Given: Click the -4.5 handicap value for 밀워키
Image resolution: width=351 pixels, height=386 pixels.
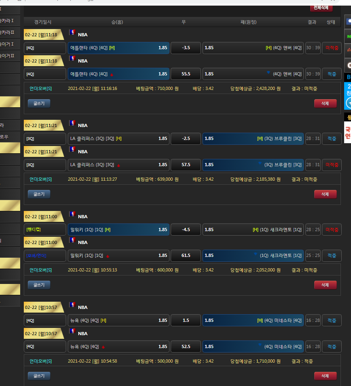Looking at the screenshot, I should (x=186, y=230).
